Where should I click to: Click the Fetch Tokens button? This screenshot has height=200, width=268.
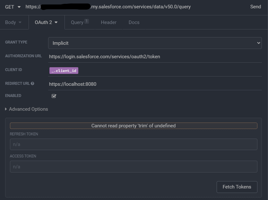point(237,187)
